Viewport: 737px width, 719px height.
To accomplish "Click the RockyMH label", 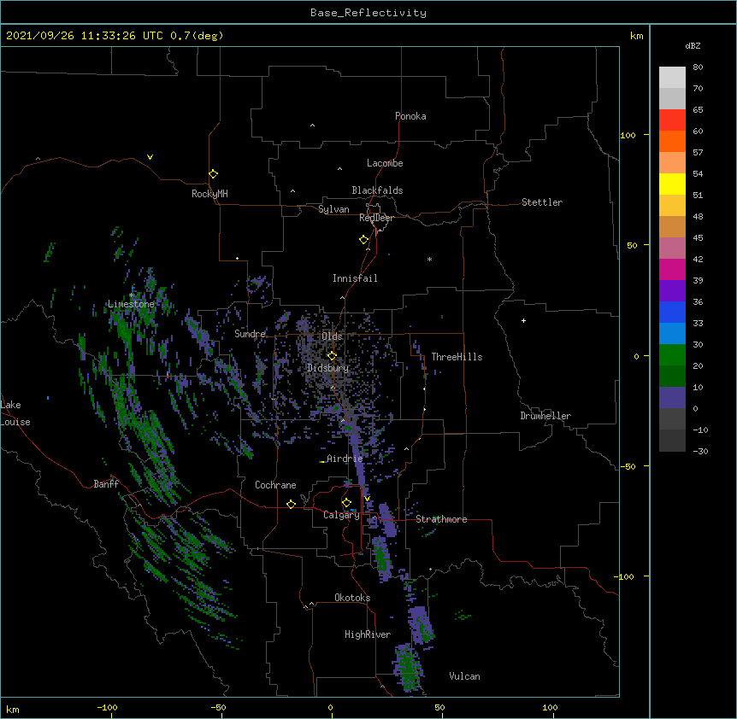I will (x=209, y=194).
